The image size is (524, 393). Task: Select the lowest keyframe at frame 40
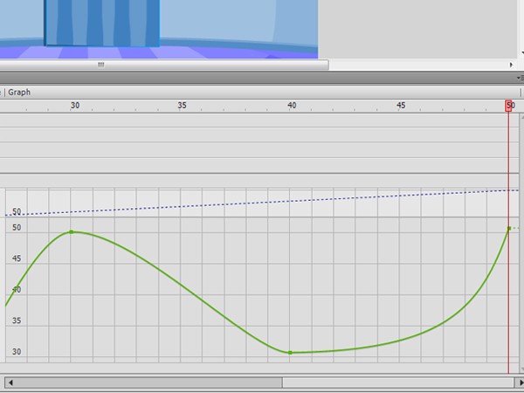(290, 353)
